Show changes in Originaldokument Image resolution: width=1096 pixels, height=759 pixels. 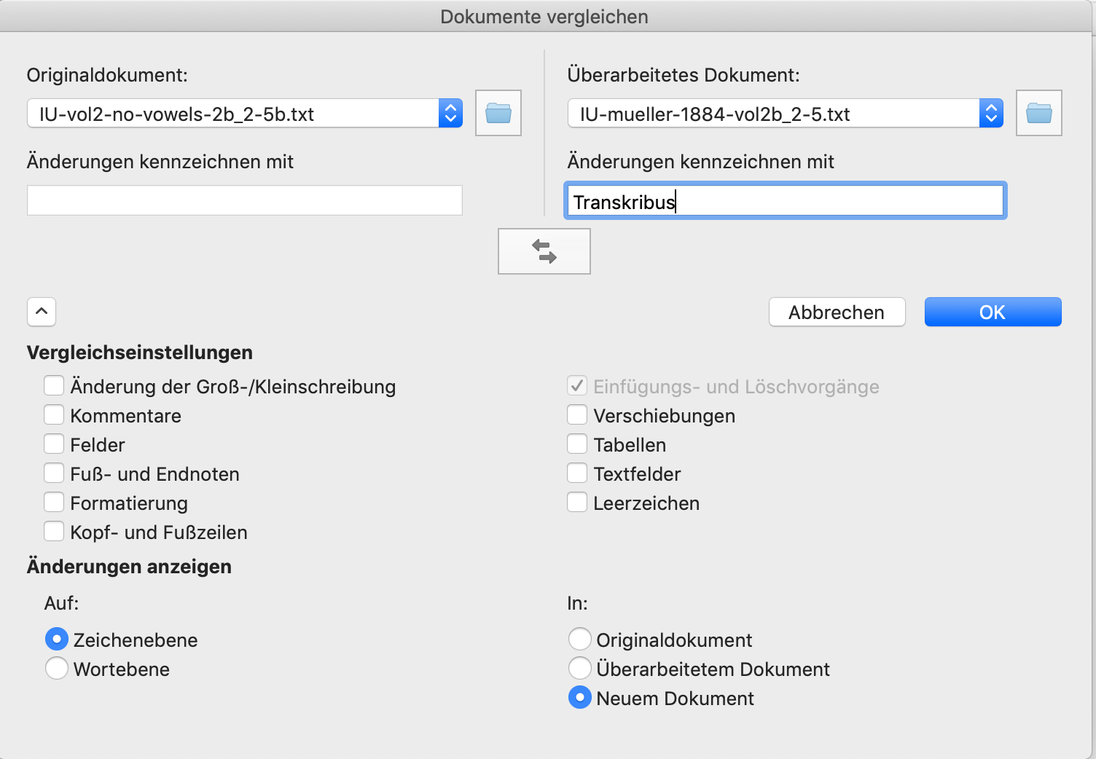tap(579, 639)
